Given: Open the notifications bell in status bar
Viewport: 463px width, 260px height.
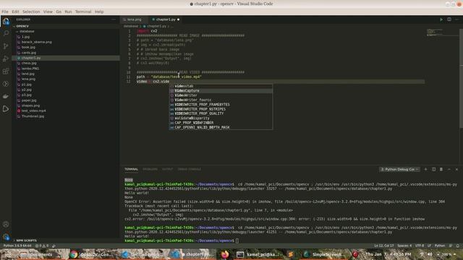Looking at the screenshot, I should pos(458,246).
